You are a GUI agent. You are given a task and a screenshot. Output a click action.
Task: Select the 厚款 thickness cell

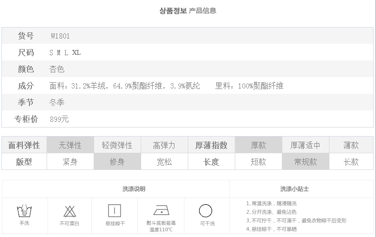(x=259, y=145)
